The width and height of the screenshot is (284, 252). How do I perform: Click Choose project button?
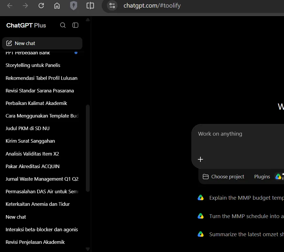(x=223, y=177)
